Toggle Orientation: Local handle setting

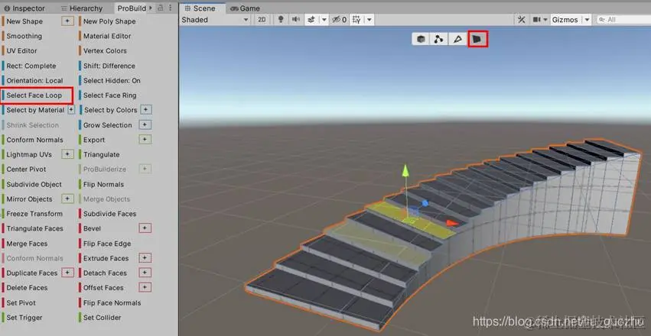click(35, 80)
